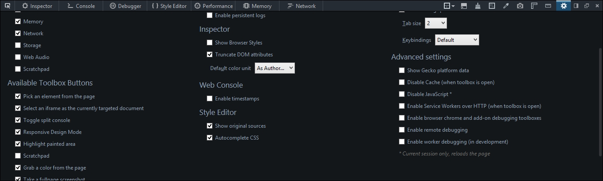The image size is (603, 181).
Task: Switch to the Memory tab
Action: pos(257,6)
